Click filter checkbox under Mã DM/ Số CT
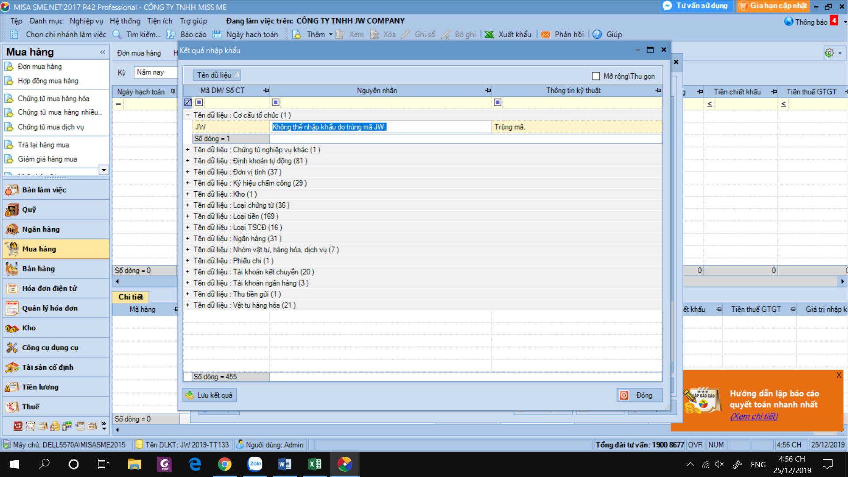848x477 pixels. click(199, 102)
